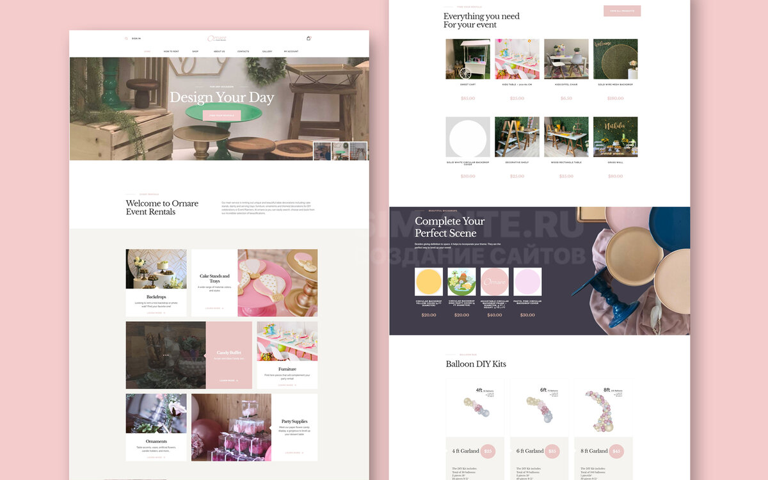The image size is (768, 480).
Task: Click Learn More under Backdrops
Action: 156,313
